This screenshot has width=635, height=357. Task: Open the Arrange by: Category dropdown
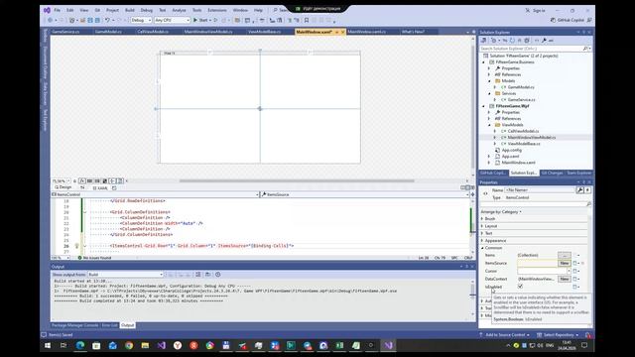coord(501,211)
